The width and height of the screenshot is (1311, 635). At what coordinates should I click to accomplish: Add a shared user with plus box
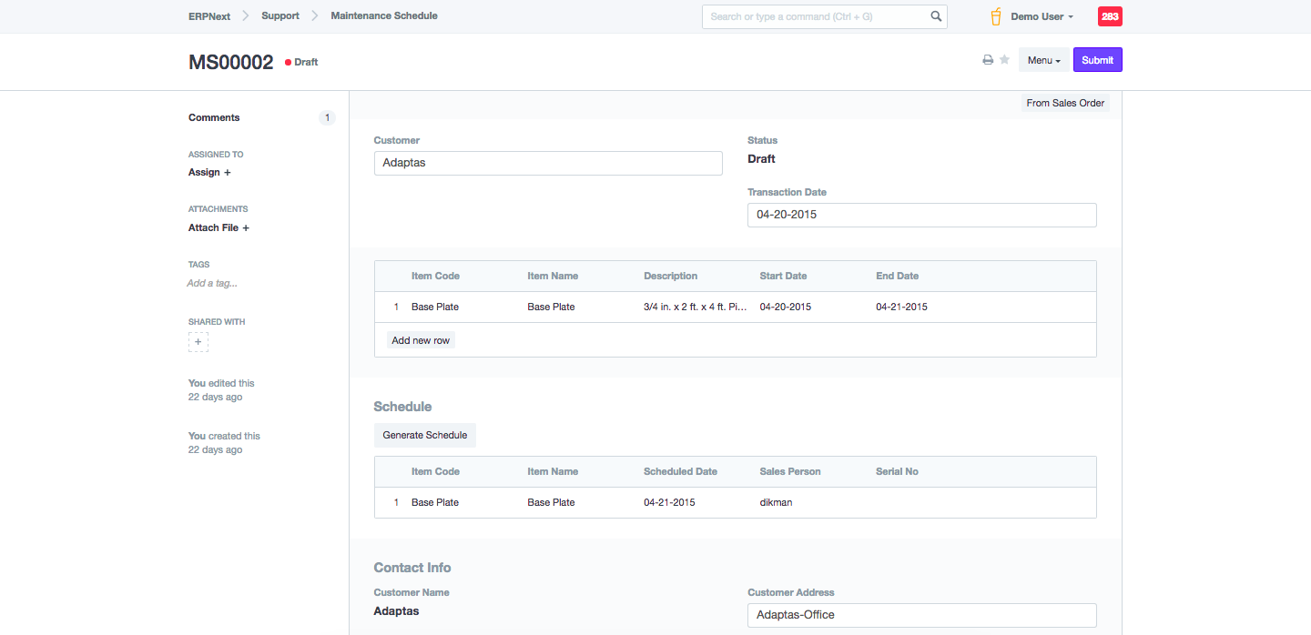coord(198,342)
